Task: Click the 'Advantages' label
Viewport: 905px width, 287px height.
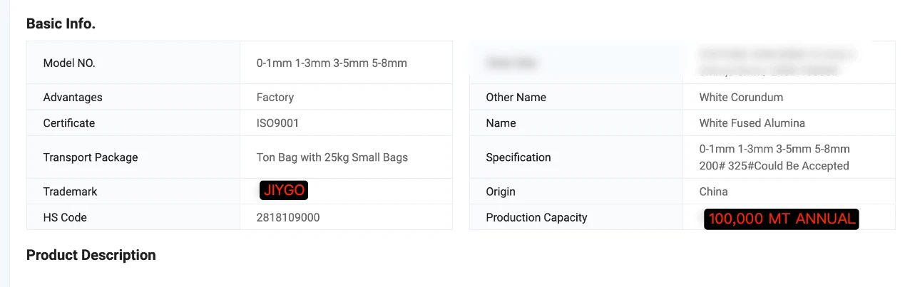Action: click(x=73, y=97)
